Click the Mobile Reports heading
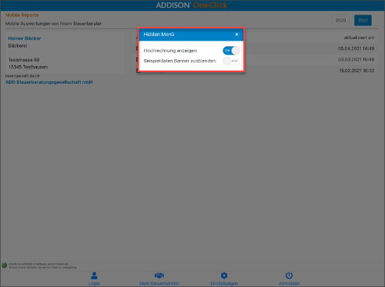The height and width of the screenshot is (287, 385). click(x=22, y=15)
